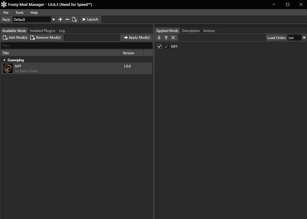Screen dimensions: 307x219
Task: Click the NFP icon in applied mods list
Action: pyautogui.click(x=166, y=46)
